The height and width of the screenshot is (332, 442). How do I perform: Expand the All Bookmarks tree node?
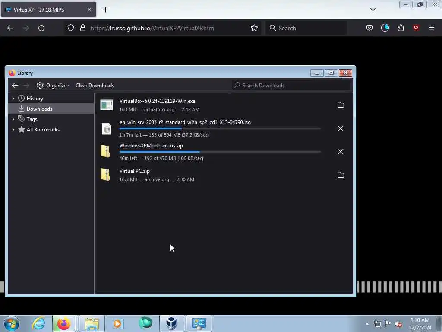[13, 130]
